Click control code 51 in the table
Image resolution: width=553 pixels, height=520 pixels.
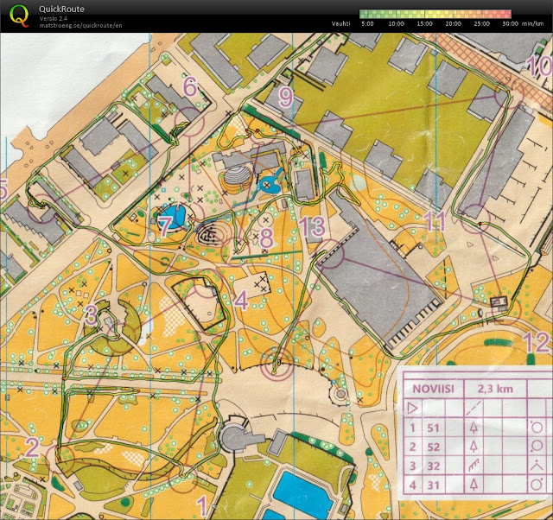(x=433, y=428)
